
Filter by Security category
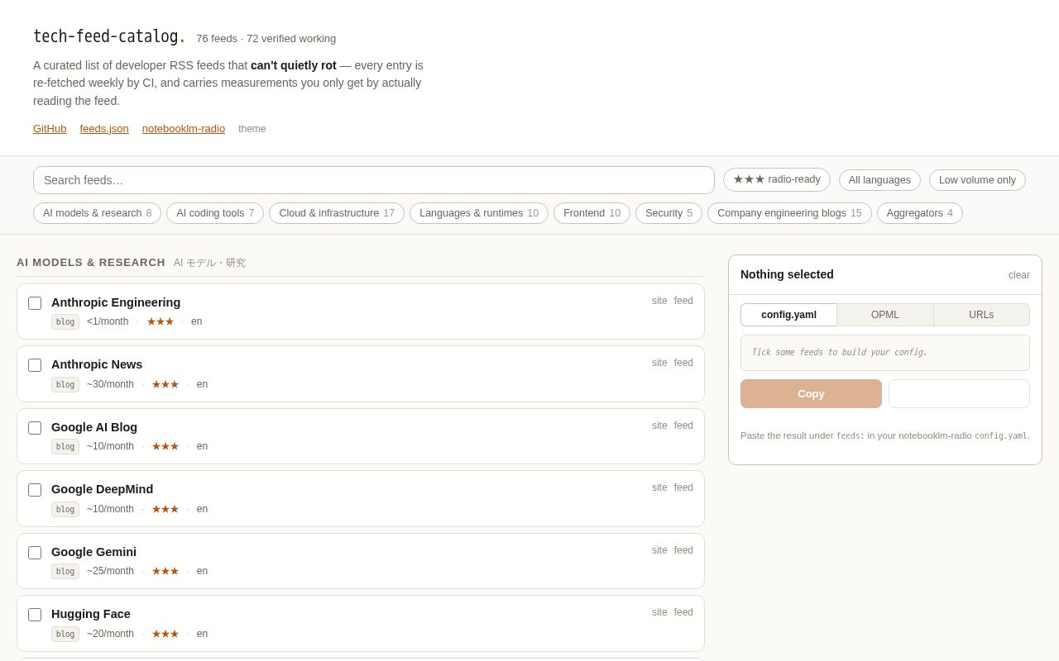coord(668,213)
